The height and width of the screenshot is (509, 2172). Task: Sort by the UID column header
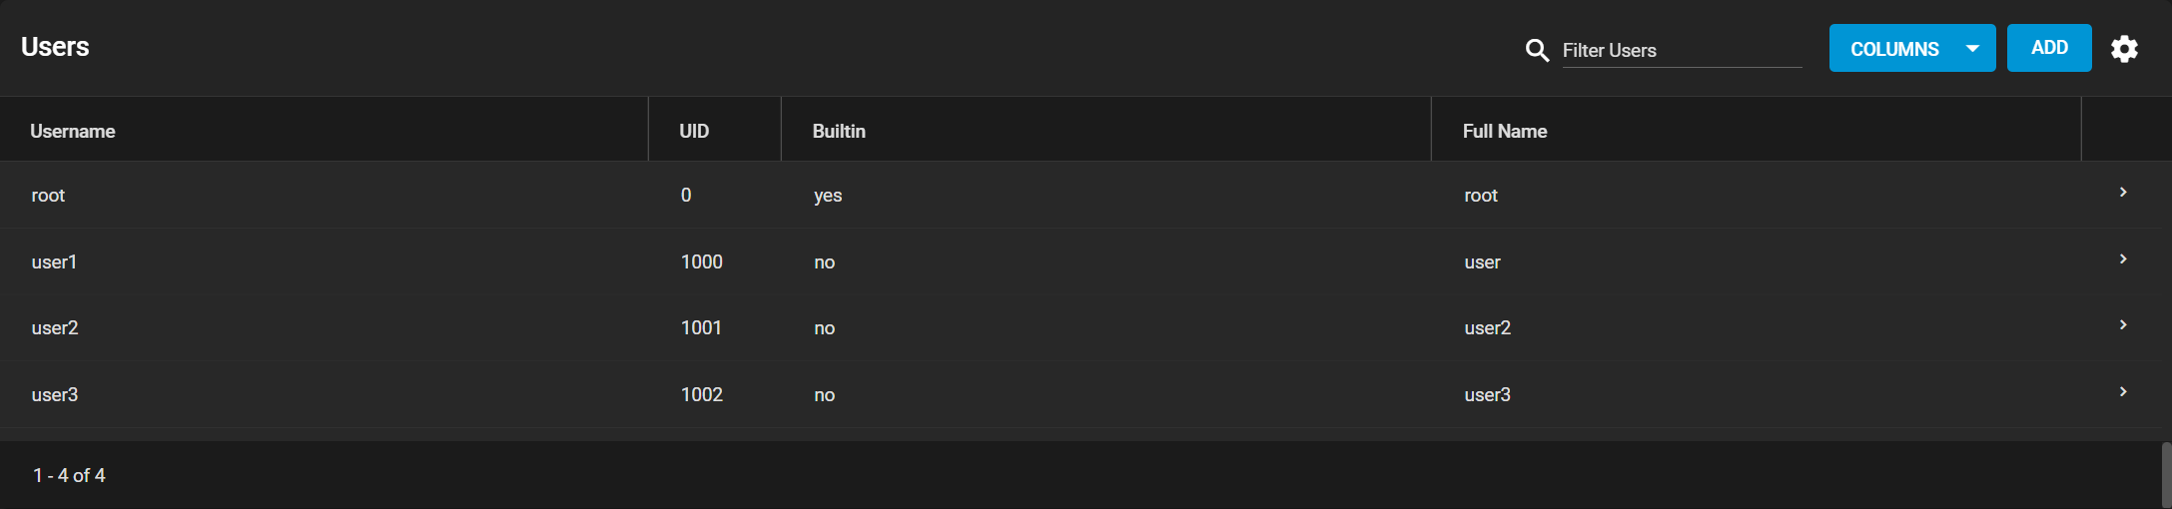[694, 131]
